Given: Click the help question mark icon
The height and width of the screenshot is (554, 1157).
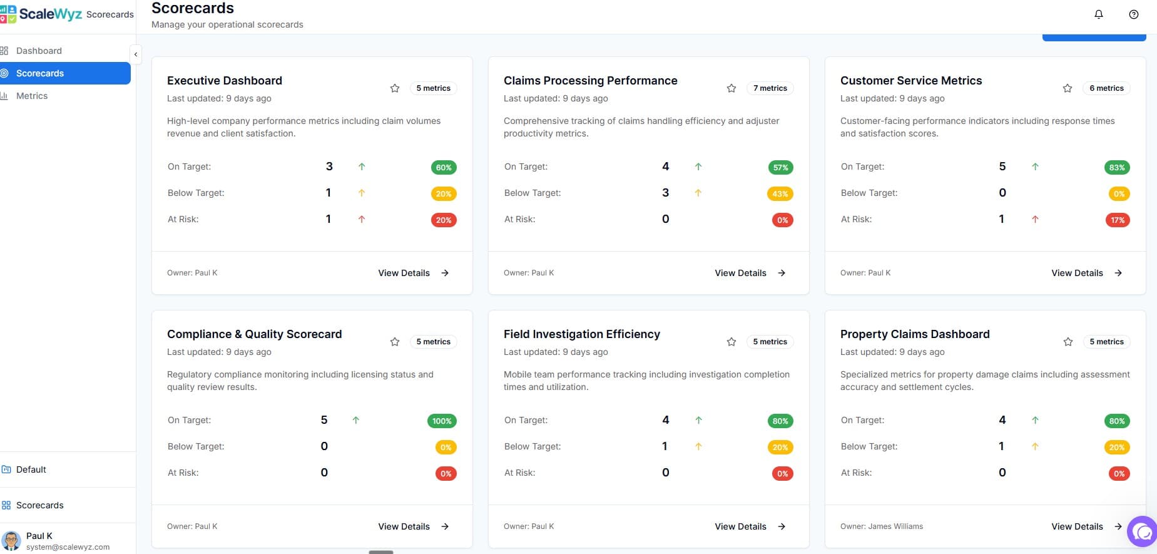Looking at the screenshot, I should tap(1133, 14).
